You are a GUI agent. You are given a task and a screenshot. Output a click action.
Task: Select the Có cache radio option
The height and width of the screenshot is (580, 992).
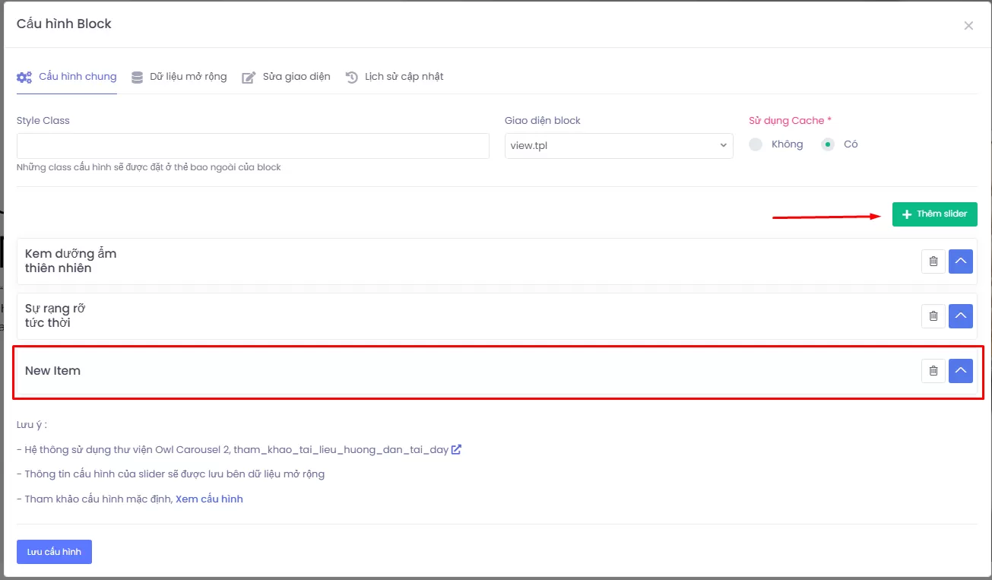point(828,144)
